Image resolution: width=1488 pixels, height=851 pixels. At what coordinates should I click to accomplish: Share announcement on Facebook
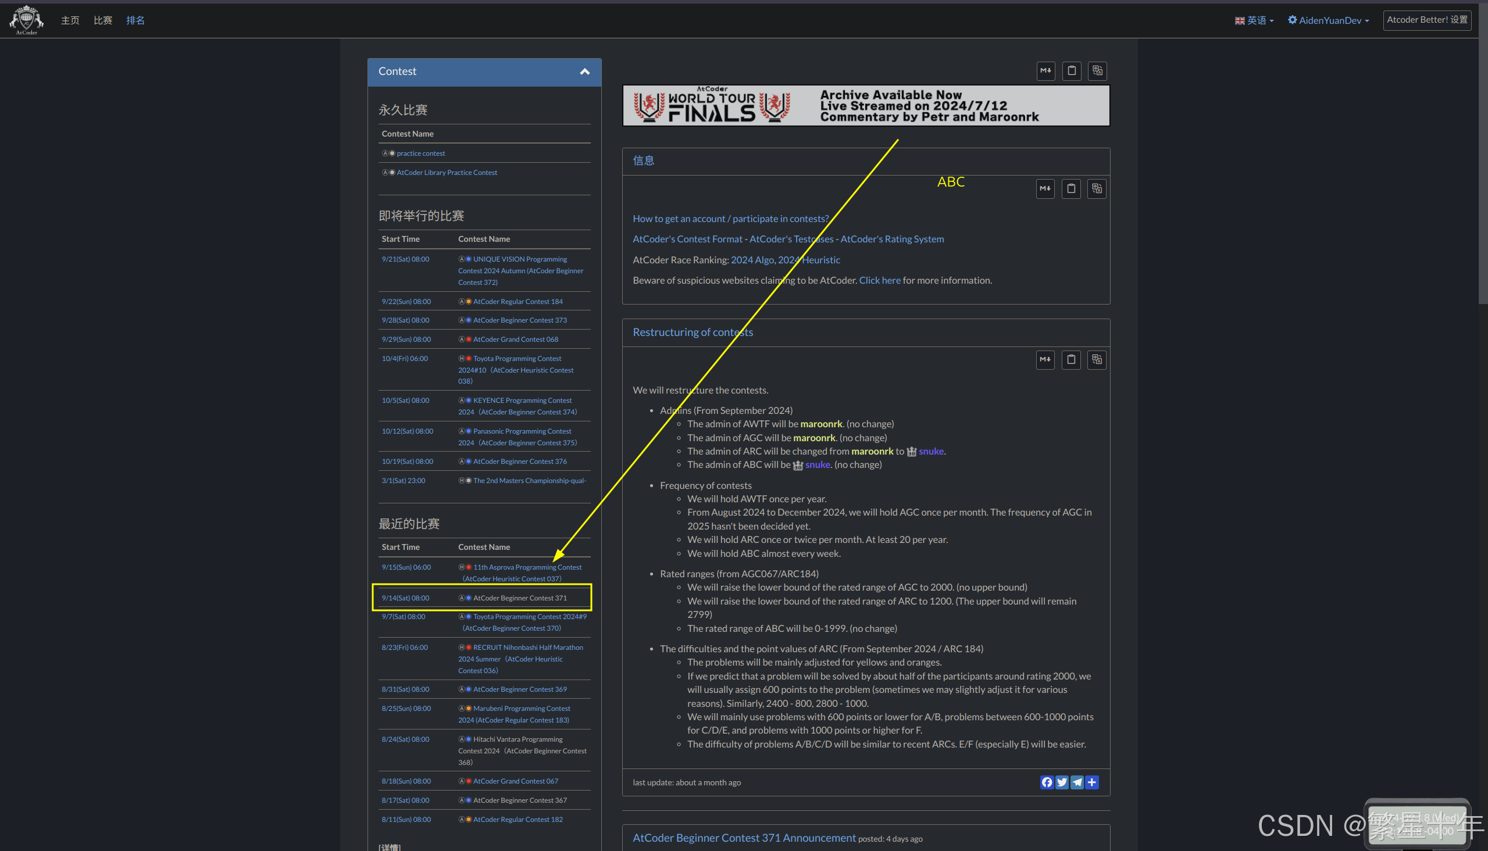pos(1047,782)
